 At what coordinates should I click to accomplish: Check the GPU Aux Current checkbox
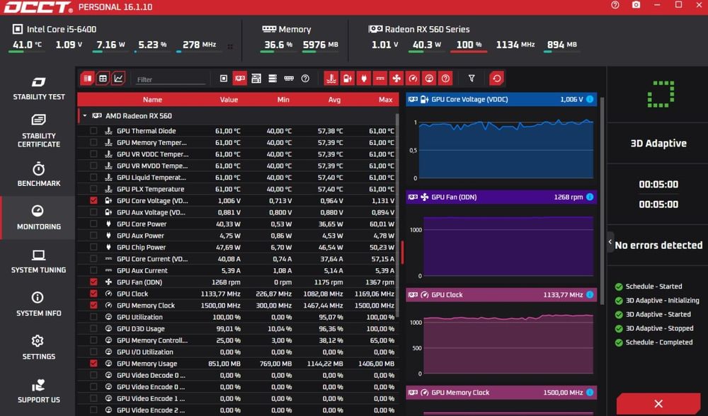93,270
